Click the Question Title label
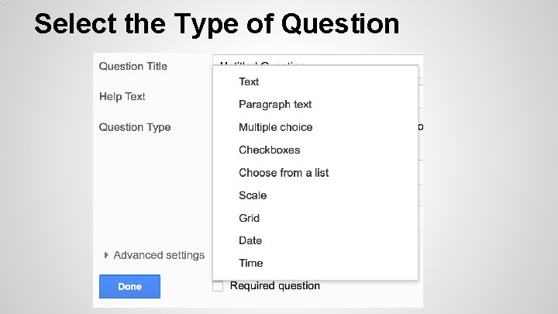The image size is (558, 314). [x=133, y=66]
